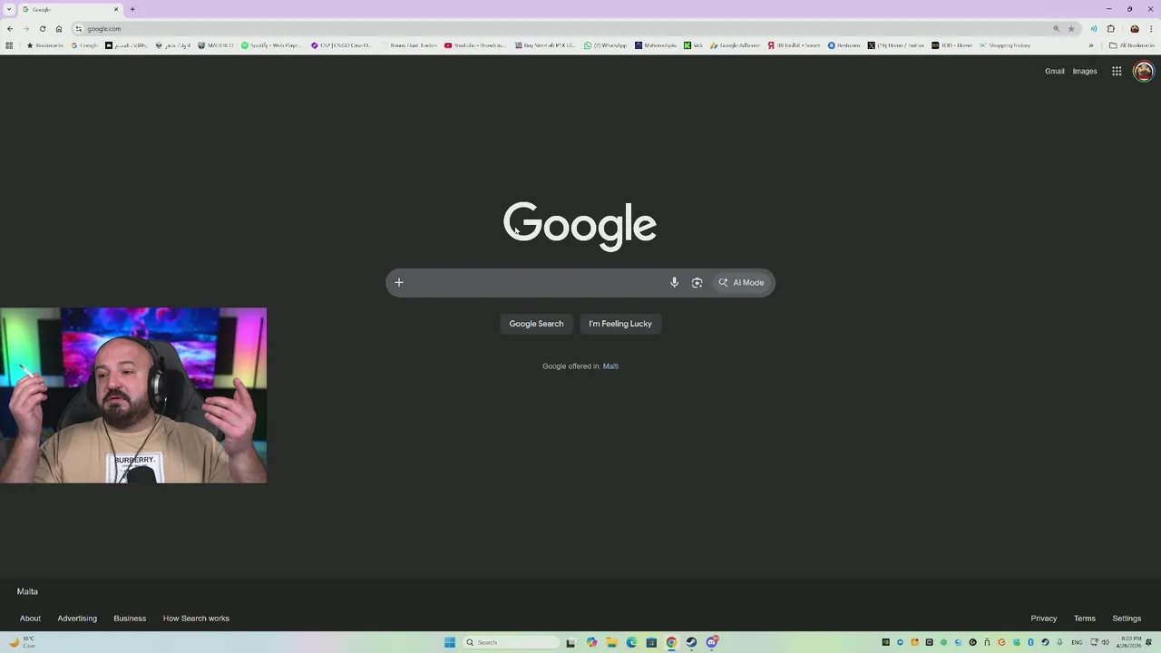Click the Windows taskbar Search box

[511, 642]
